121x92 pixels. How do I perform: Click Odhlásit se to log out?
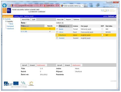tap(112, 16)
